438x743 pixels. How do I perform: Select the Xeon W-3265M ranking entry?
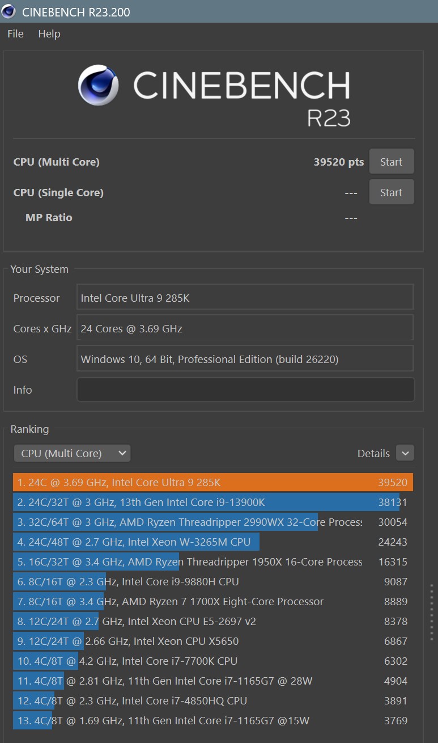[212, 542]
